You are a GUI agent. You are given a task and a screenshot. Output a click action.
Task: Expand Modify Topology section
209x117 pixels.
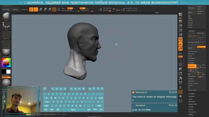pos(193,83)
